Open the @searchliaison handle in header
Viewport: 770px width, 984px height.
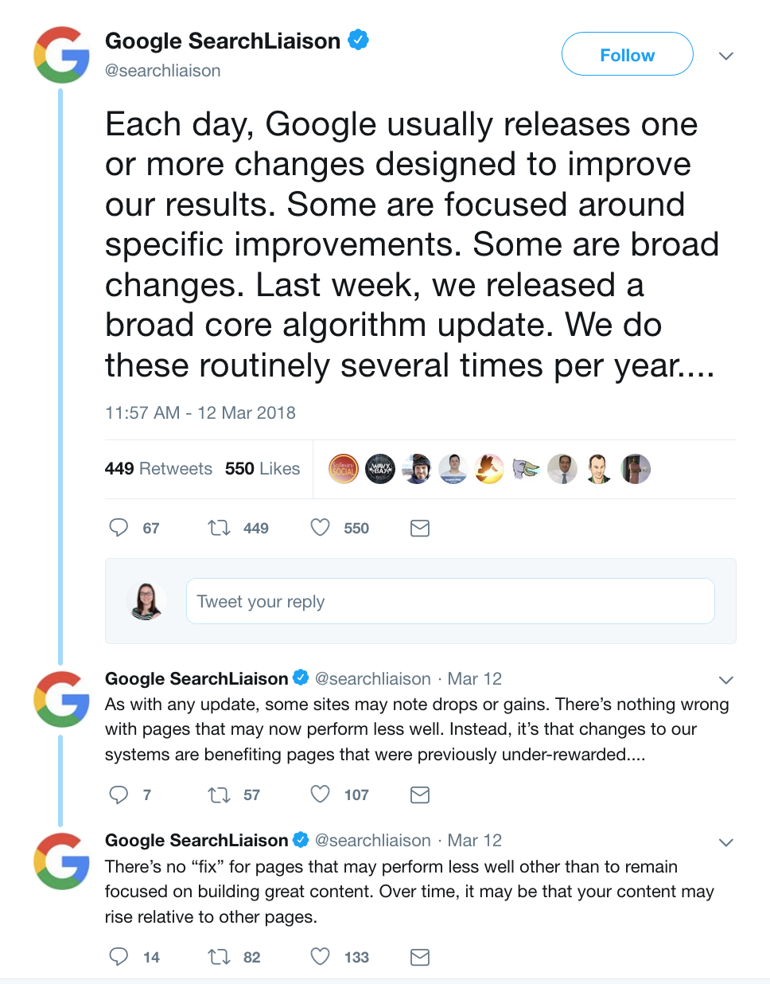(163, 71)
